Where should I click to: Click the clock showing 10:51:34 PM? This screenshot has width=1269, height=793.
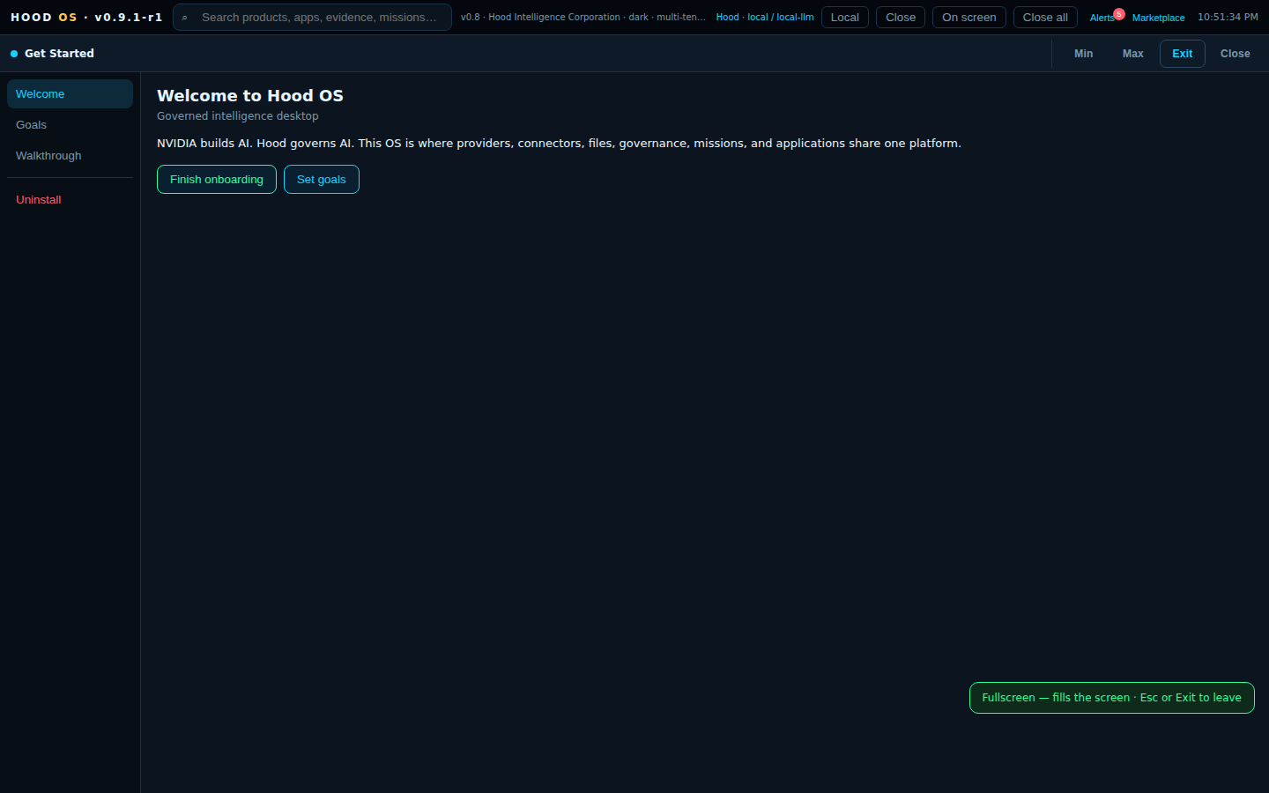[x=1228, y=17]
